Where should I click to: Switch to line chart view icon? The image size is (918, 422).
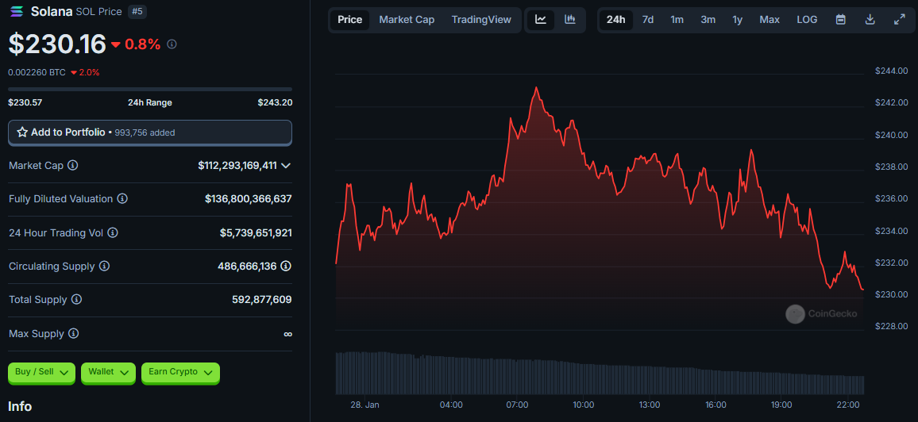(x=541, y=19)
